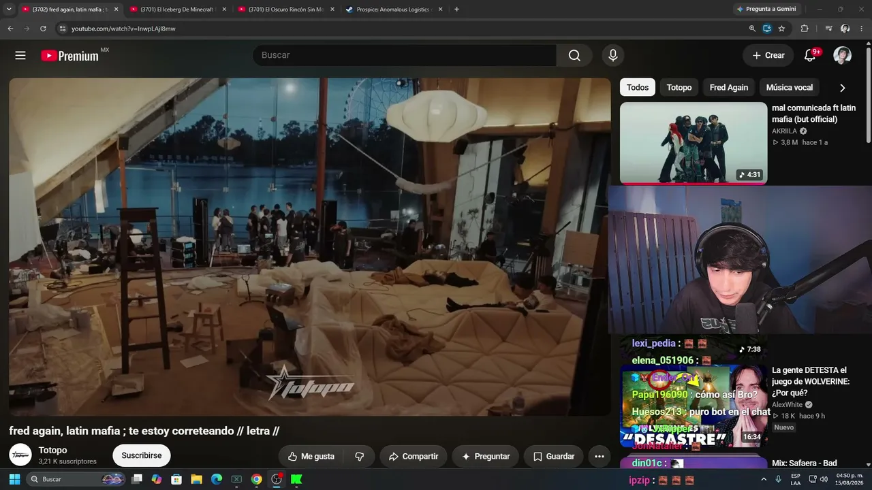Screen dimensions: 872x490
Task: Dislike the video with thumbs-down
Action: [360, 457]
